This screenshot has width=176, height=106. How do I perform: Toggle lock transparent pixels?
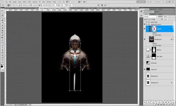pyautogui.click(x=148, y=20)
